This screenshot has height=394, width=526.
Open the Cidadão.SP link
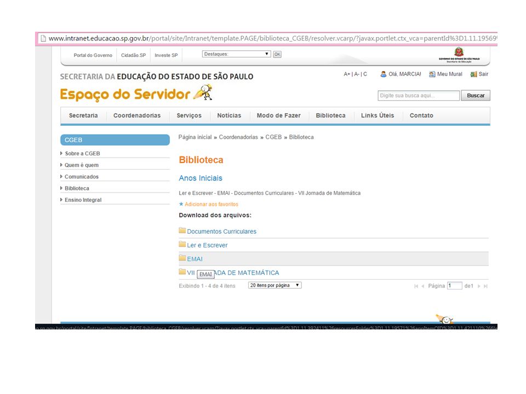(x=134, y=55)
